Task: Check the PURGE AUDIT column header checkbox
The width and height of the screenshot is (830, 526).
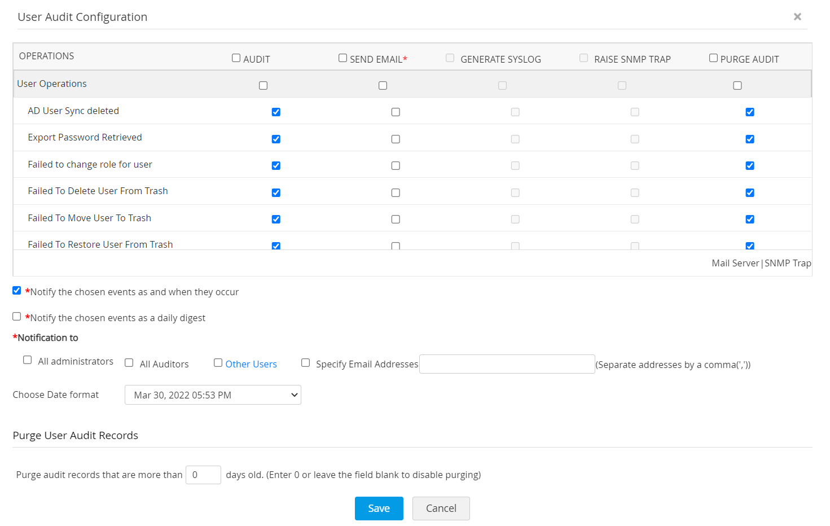Action: coord(713,58)
